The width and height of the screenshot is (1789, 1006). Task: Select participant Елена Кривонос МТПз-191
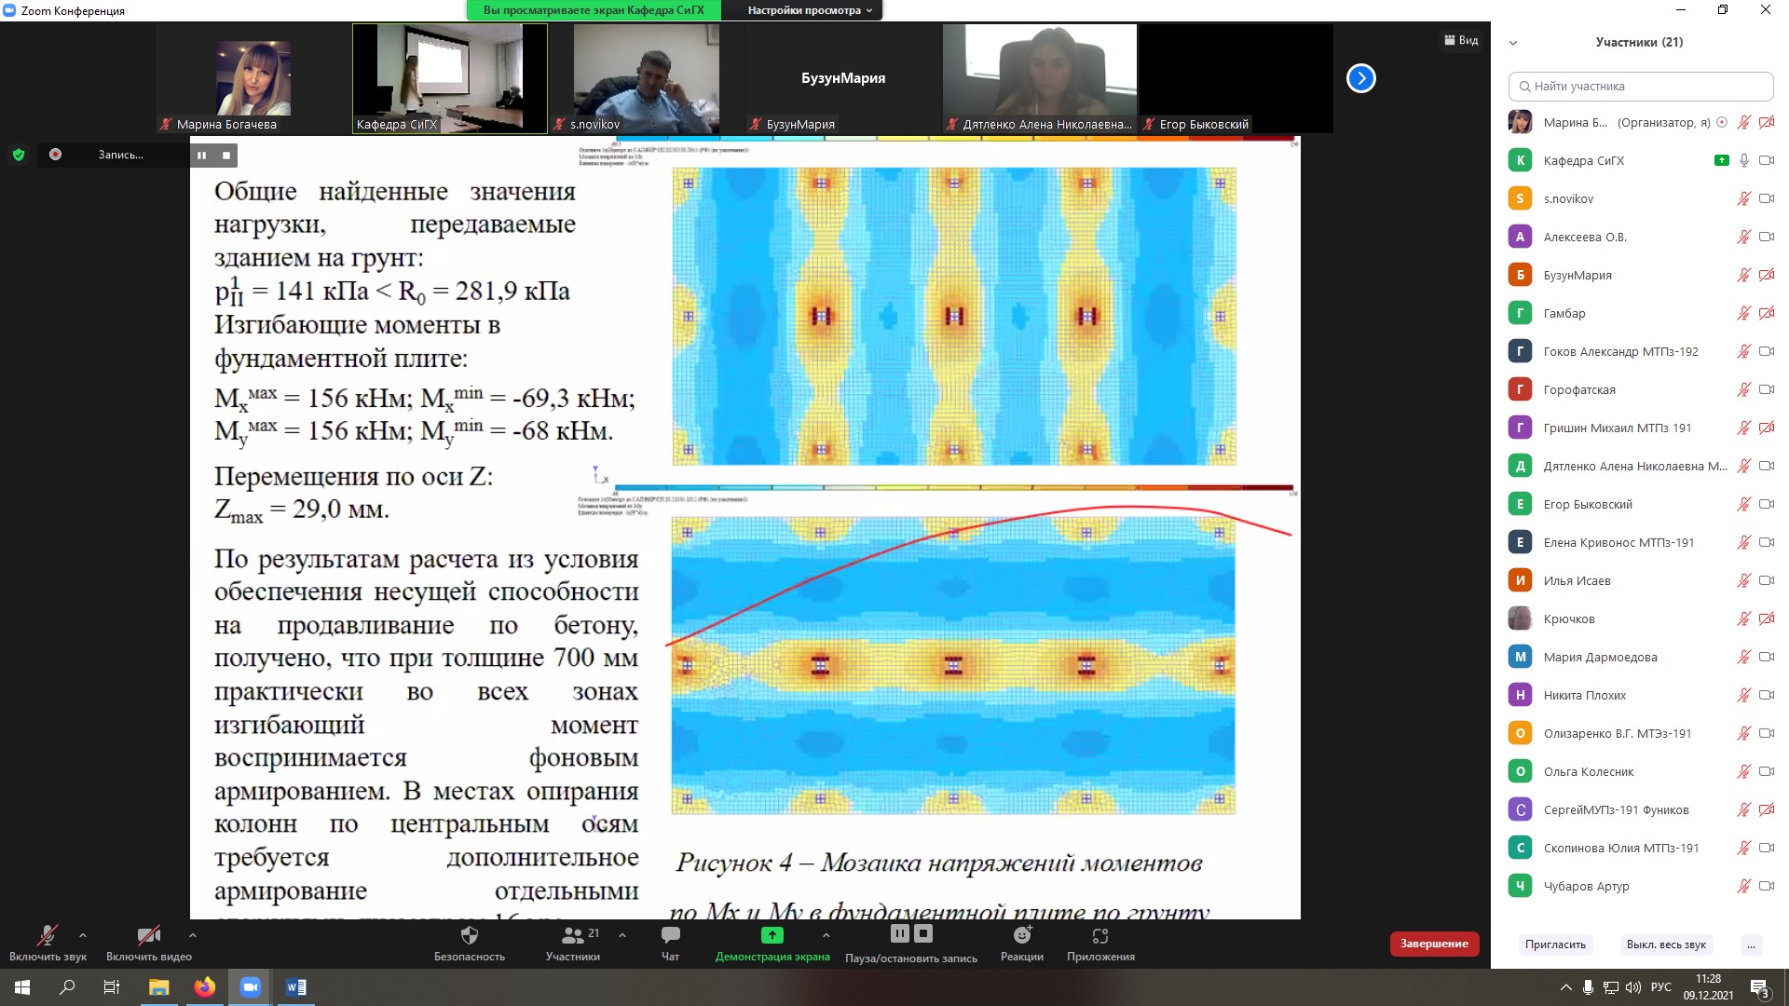1641,542
